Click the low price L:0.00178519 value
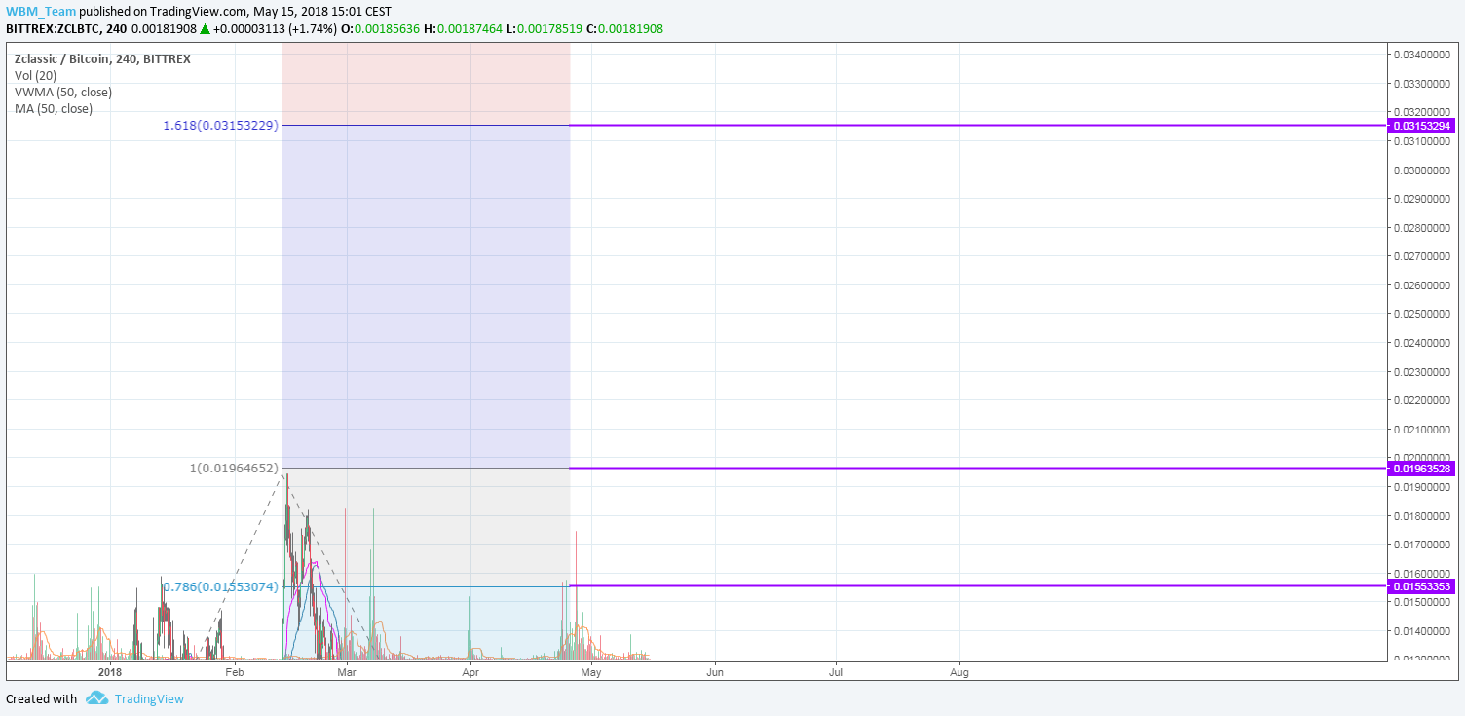The width and height of the screenshot is (1465, 716). [545, 28]
